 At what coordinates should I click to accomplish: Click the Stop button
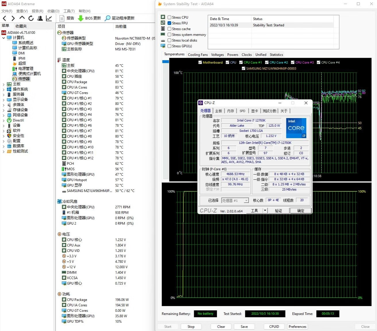click(x=191, y=327)
